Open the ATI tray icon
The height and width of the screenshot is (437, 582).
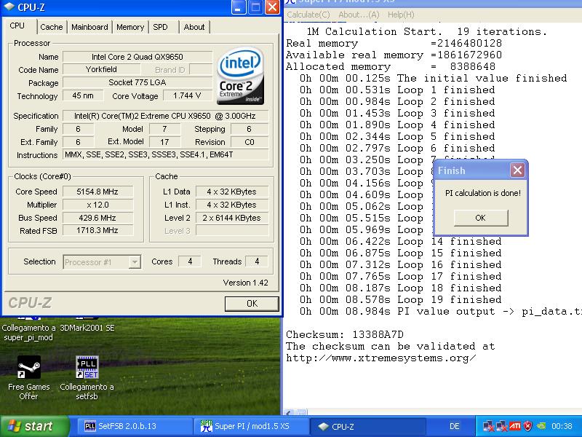pos(514,426)
